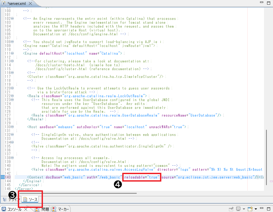Open the Open Console dropdown arrow

click(256, 209)
